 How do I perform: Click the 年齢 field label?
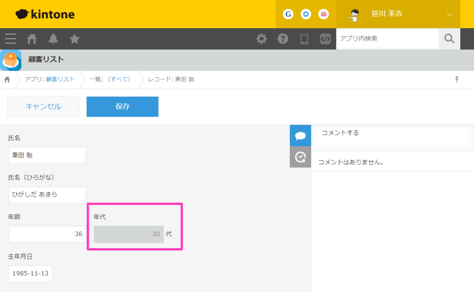[x=14, y=217]
